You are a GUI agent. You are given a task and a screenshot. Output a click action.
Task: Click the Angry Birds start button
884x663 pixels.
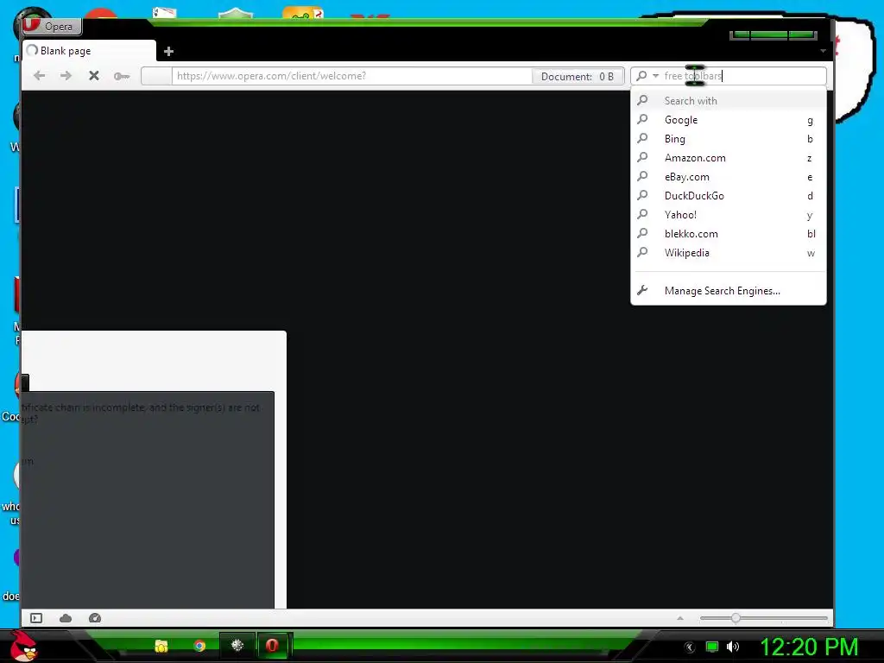pos(23,646)
